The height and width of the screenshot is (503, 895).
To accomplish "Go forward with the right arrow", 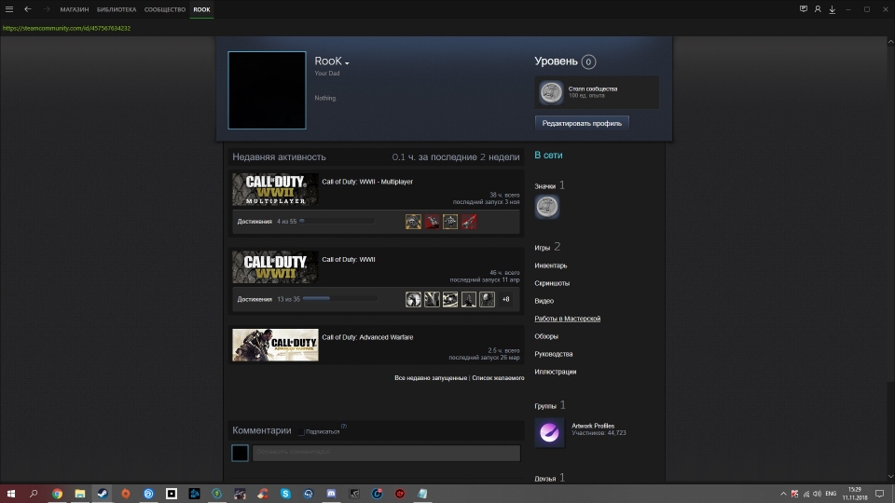I will [47, 9].
